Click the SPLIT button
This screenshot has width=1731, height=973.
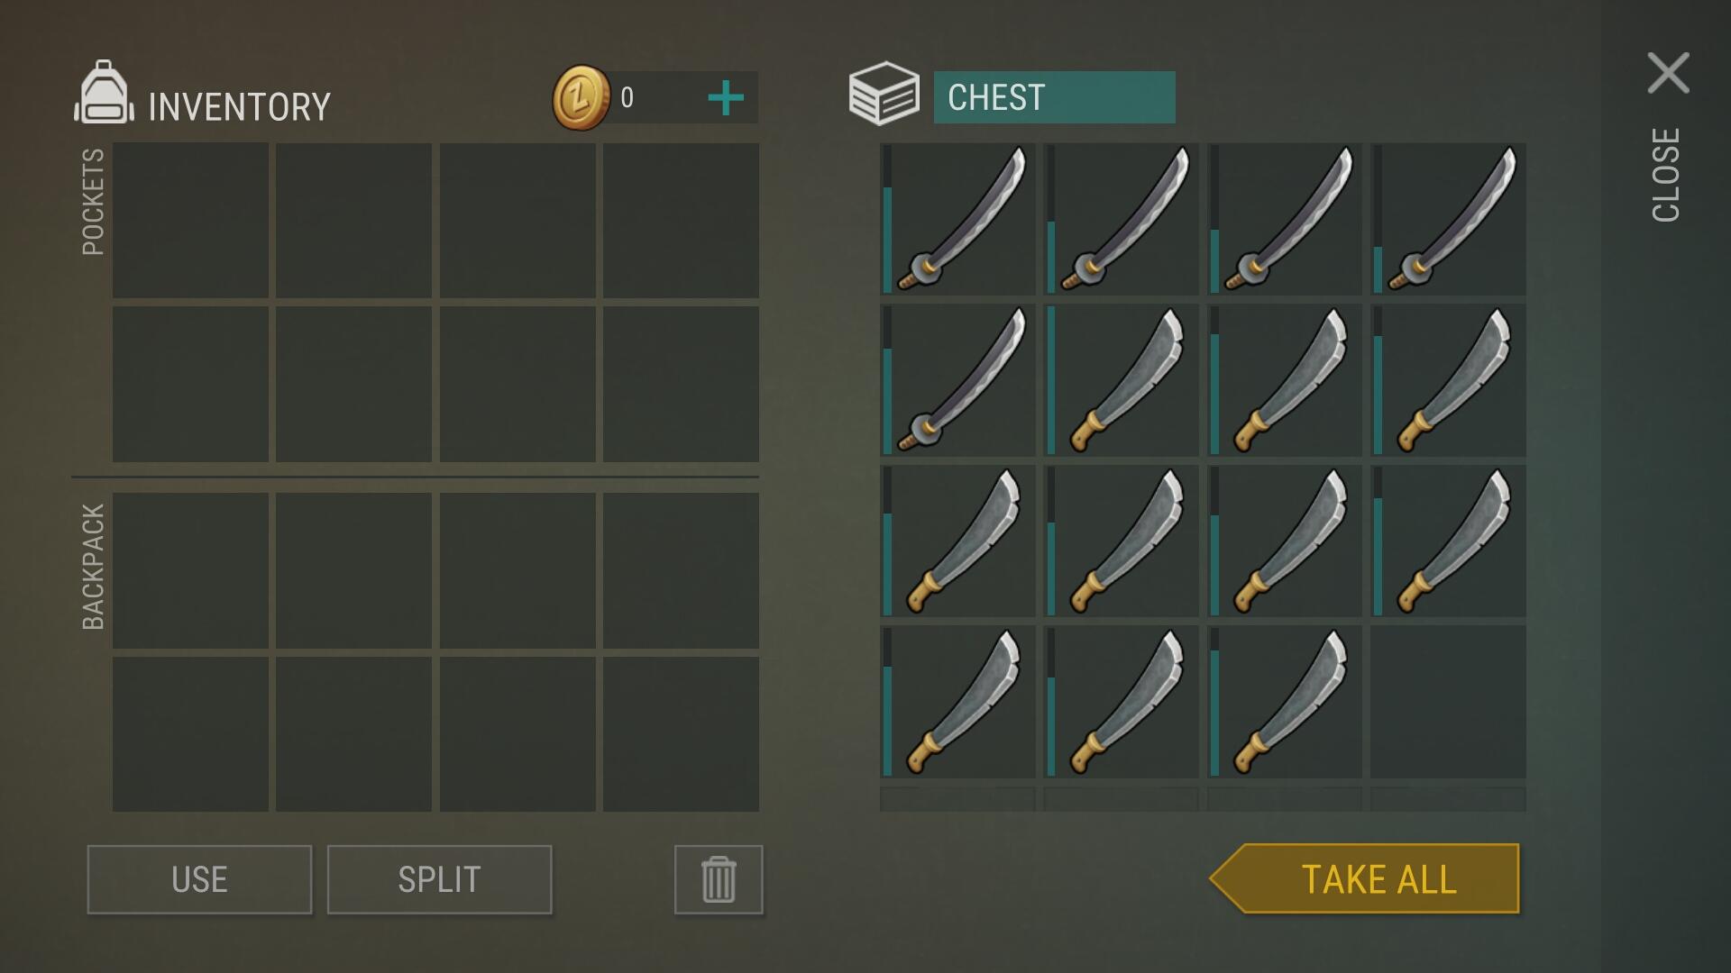439,879
